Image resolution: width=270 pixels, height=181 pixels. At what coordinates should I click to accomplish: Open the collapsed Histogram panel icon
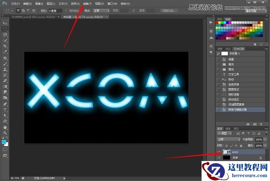pos(211,38)
